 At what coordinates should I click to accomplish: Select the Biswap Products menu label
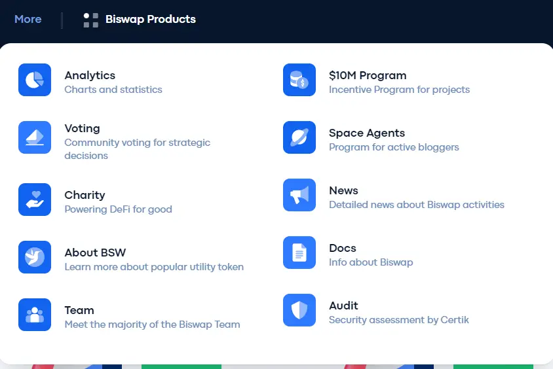151,19
